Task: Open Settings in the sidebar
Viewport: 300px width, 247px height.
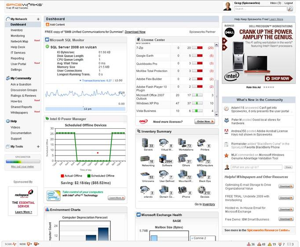Action: click(16, 69)
